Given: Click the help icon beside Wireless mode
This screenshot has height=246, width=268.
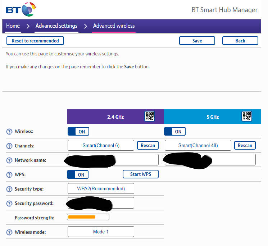Looking at the screenshot, I should click(9, 232).
